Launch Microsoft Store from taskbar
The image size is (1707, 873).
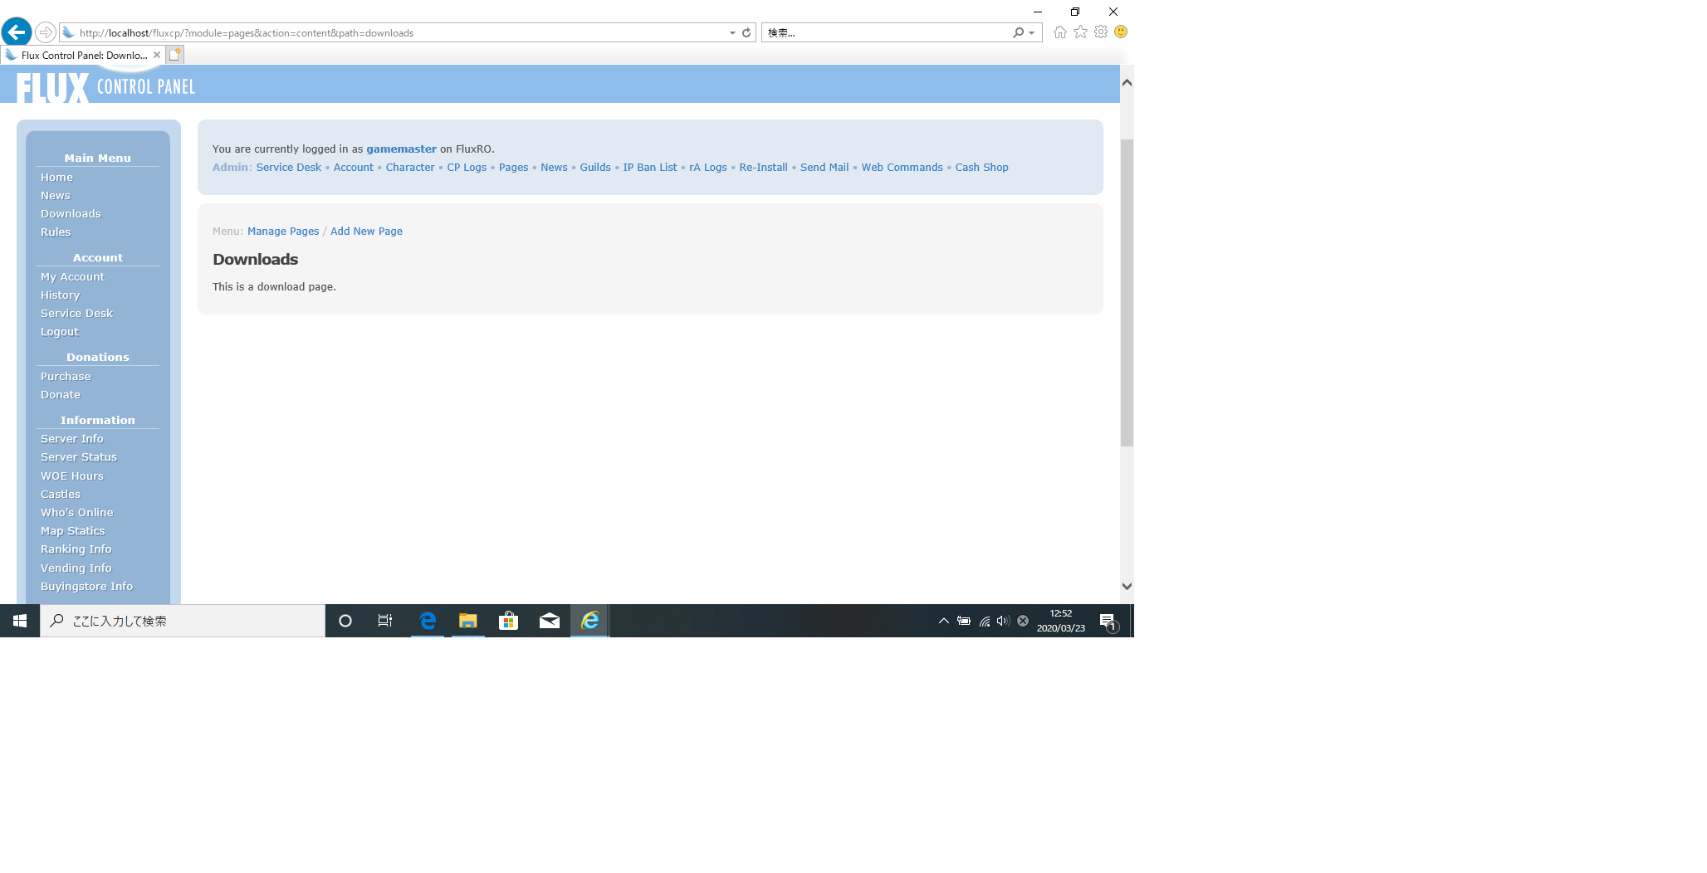point(508,621)
